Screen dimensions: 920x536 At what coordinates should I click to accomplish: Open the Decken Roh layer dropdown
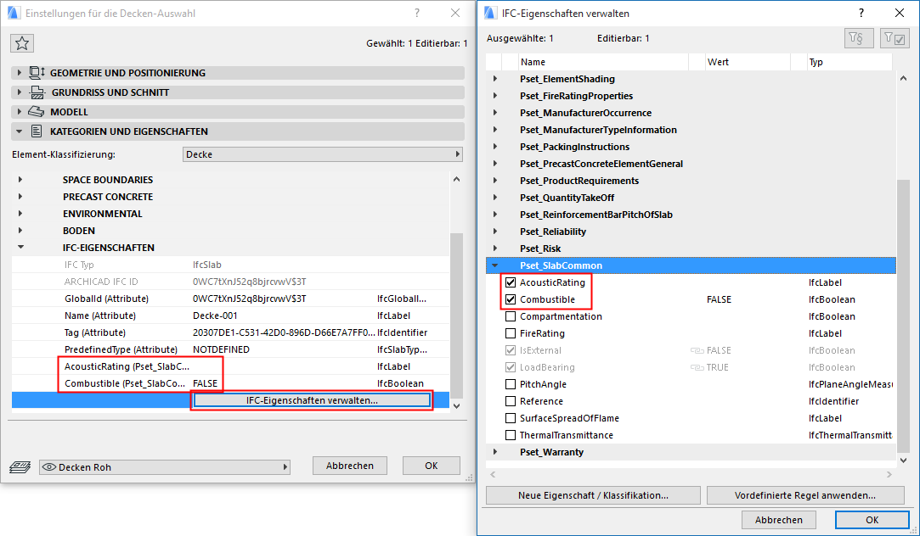click(x=164, y=466)
